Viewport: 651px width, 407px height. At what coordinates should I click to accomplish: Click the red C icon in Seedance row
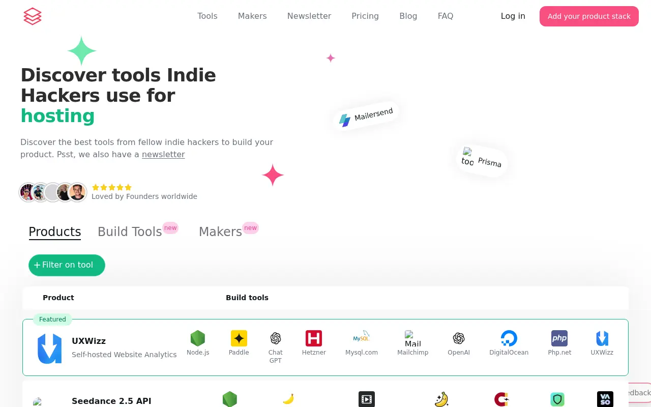click(x=502, y=399)
